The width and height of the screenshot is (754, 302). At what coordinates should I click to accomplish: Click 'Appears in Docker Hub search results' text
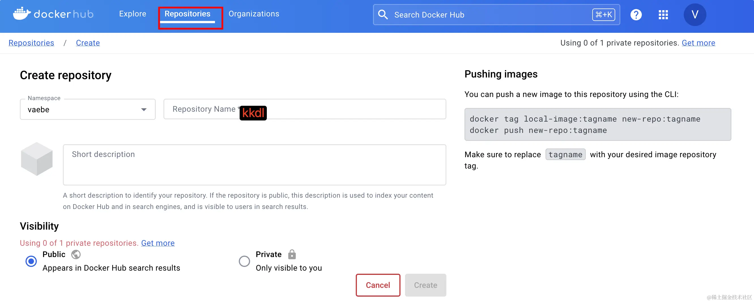(111, 268)
